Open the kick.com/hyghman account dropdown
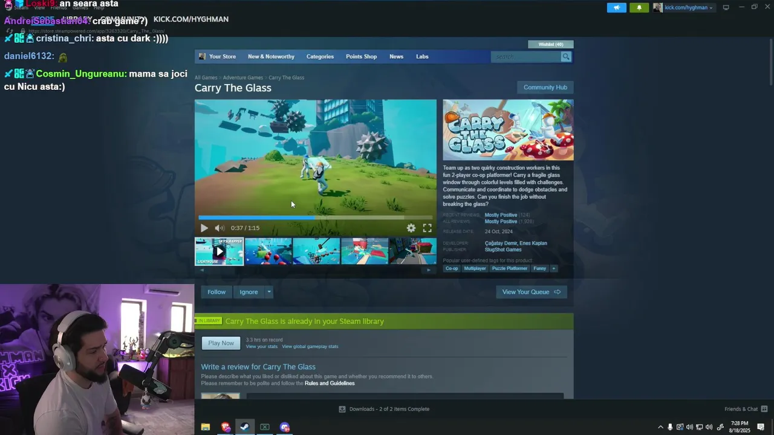 (689, 8)
